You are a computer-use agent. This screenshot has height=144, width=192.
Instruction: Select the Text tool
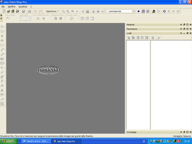point(2,90)
